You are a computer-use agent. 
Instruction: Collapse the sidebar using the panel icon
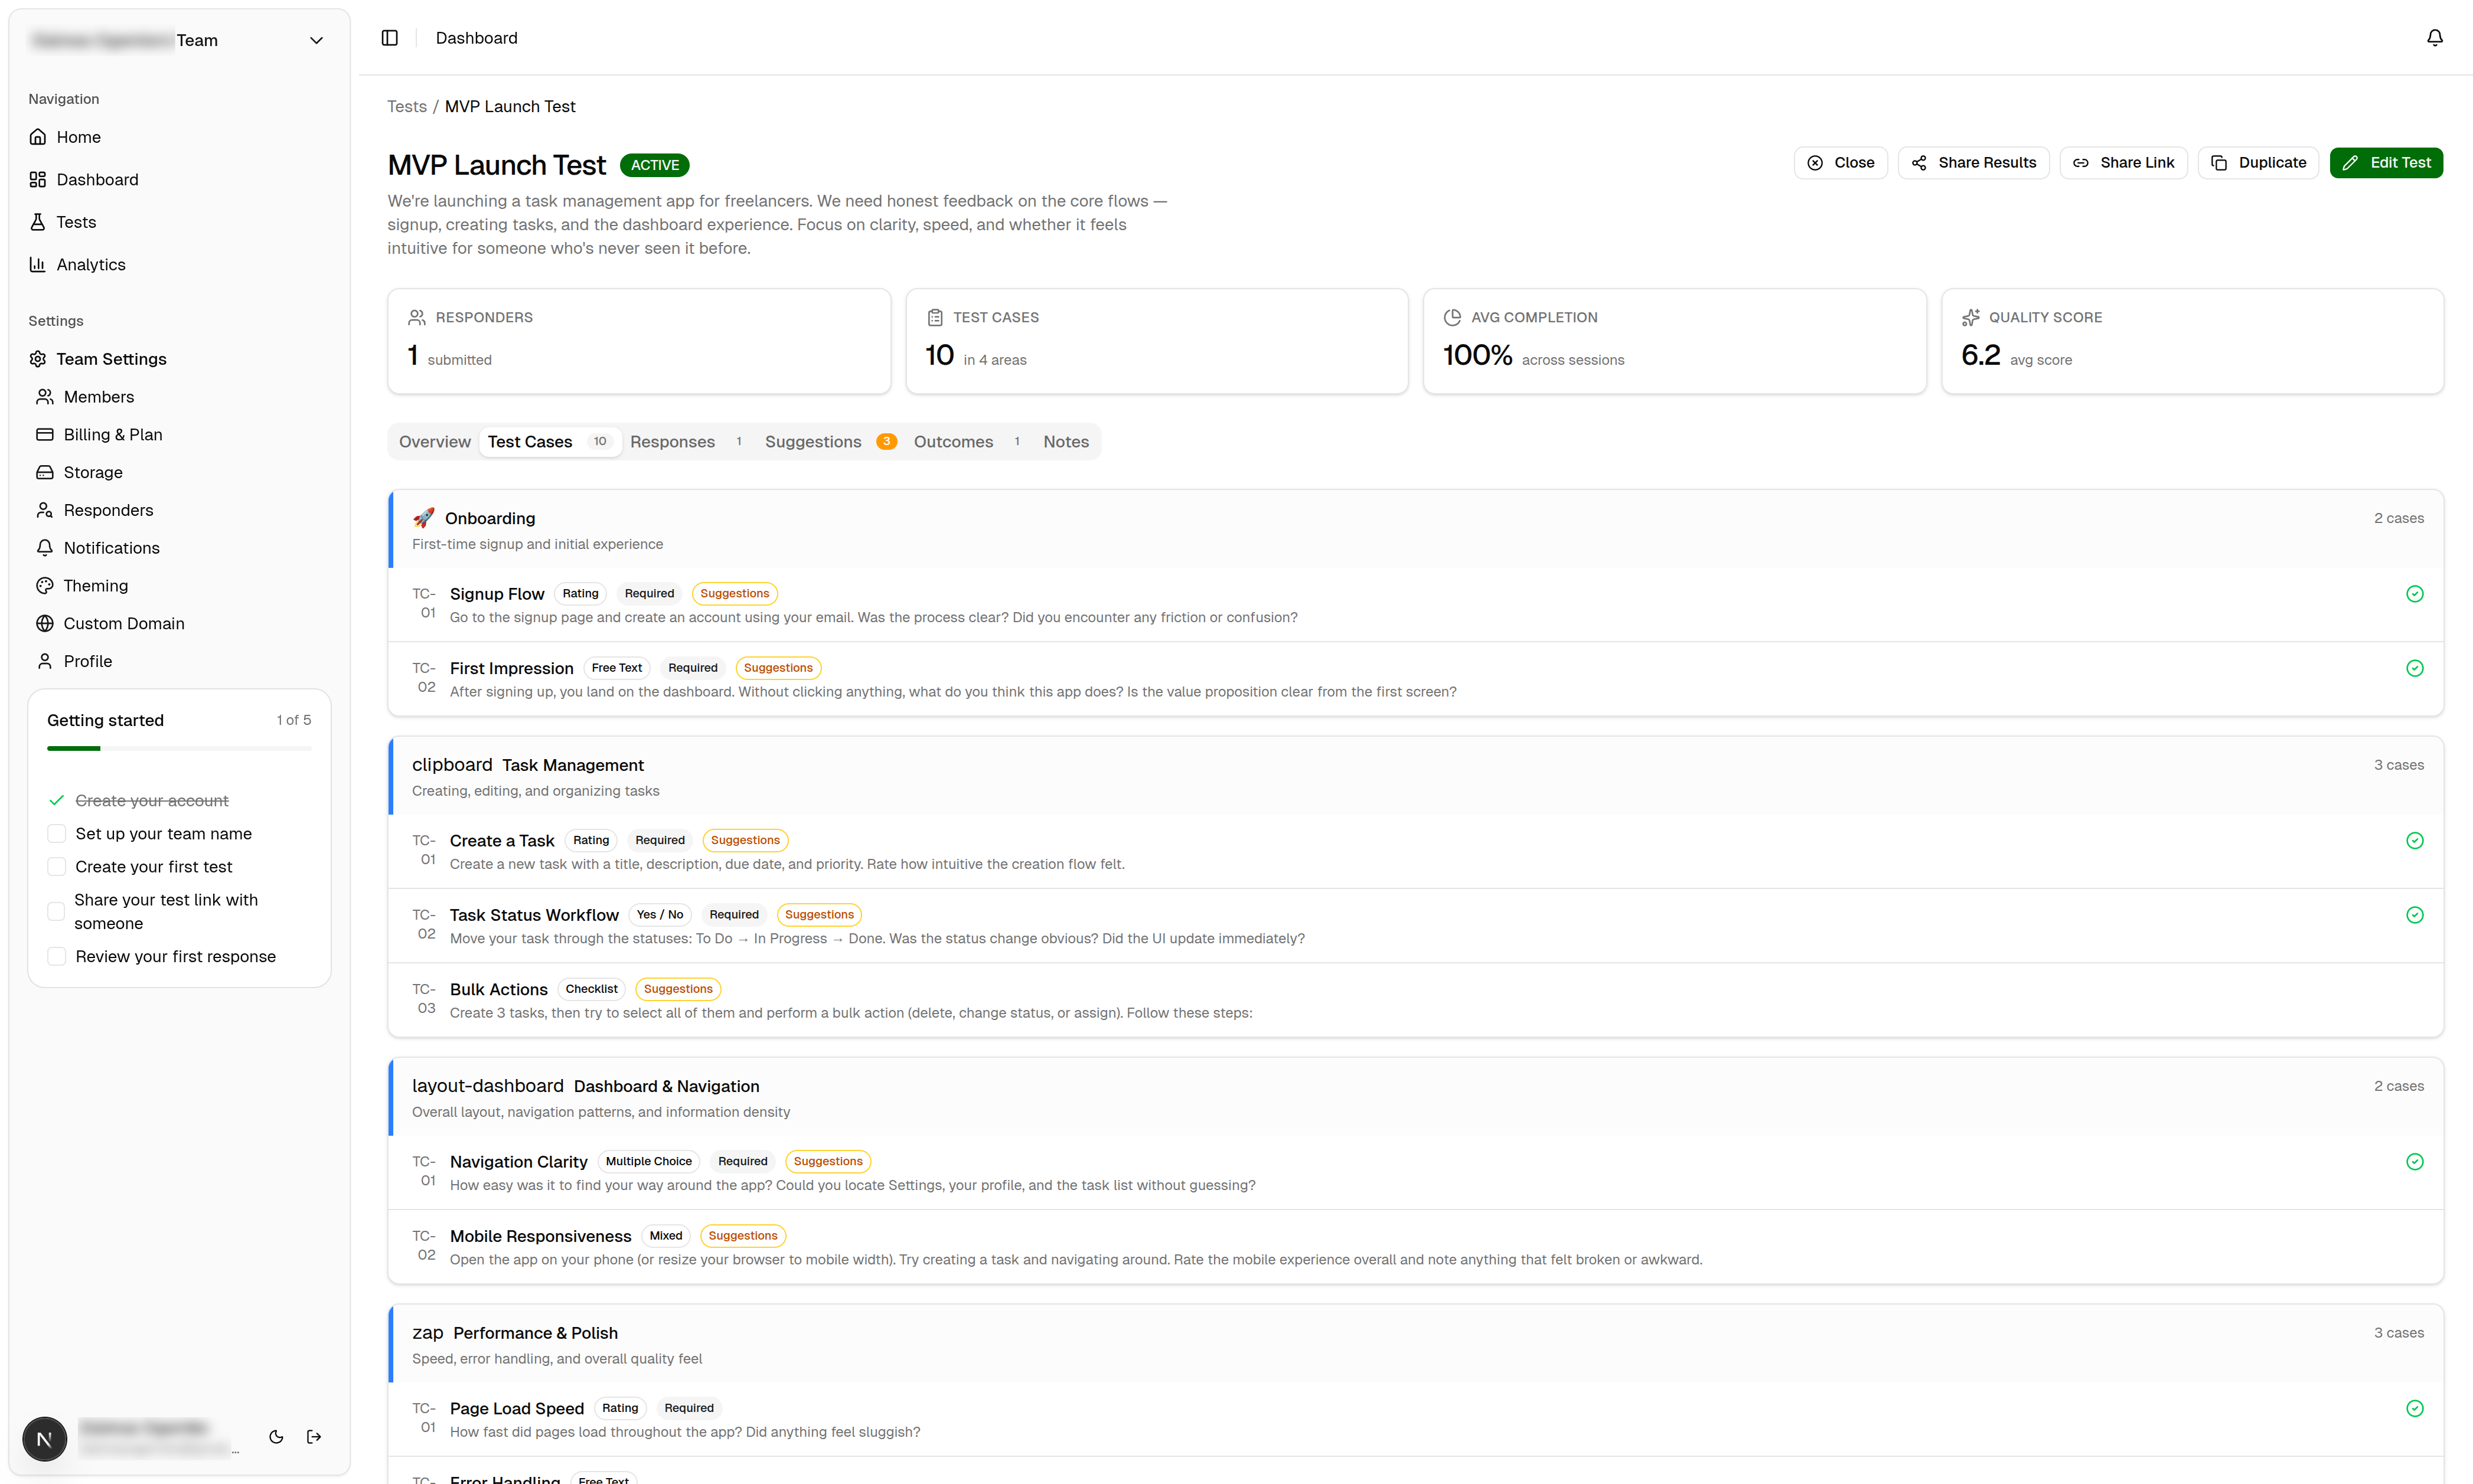pyautogui.click(x=389, y=37)
